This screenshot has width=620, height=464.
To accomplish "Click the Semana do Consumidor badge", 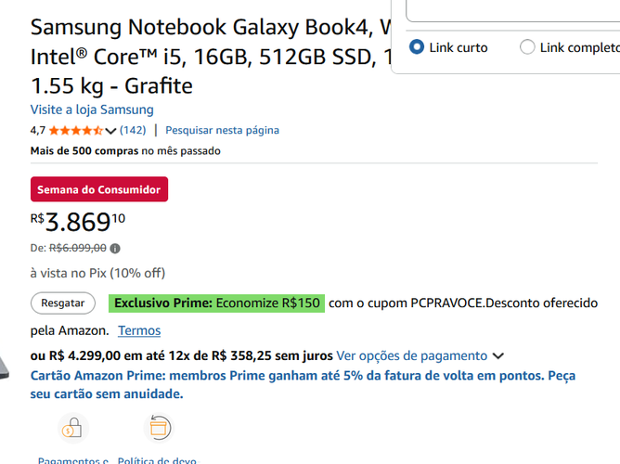I will 99,189.
